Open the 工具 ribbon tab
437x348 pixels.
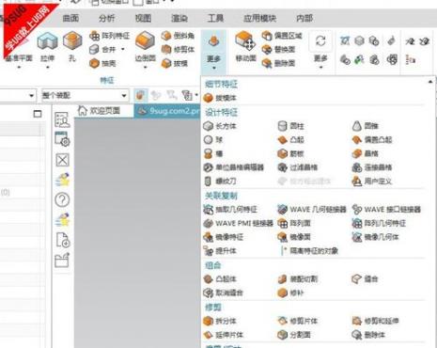point(215,18)
